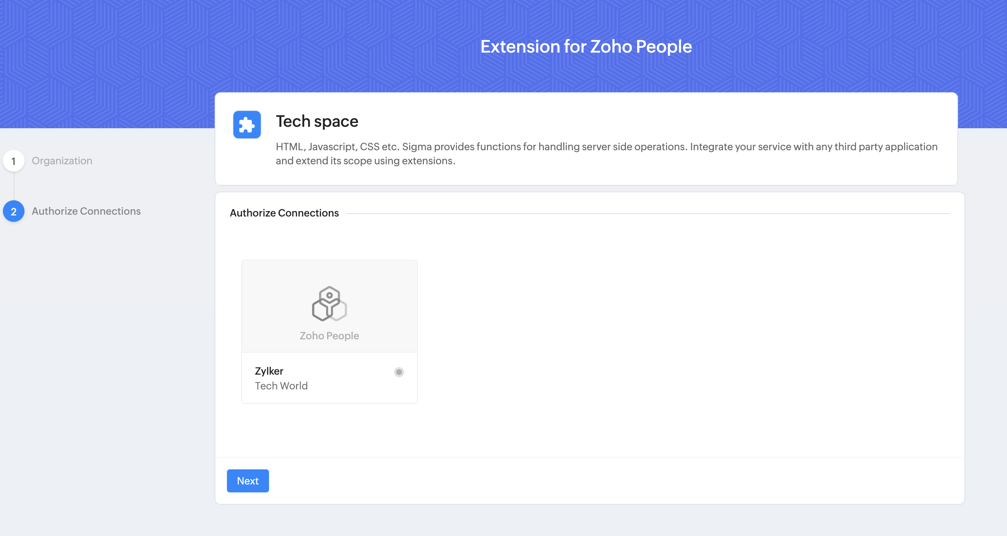Open Authorize Connections step in sidebar
Screen dimensions: 1007x536
[x=86, y=211]
